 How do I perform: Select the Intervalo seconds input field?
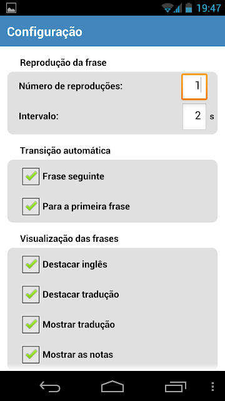tap(194, 117)
